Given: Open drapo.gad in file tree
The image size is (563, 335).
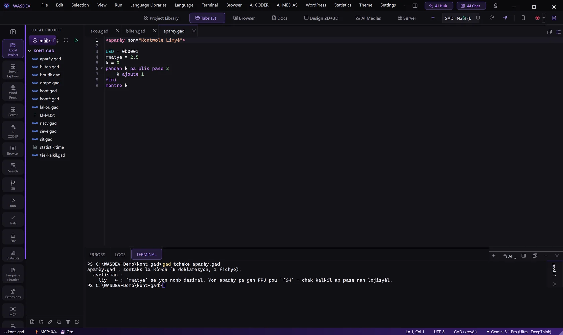Looking at the screenshot, I should pyautogui.click(x=50, y=83).
